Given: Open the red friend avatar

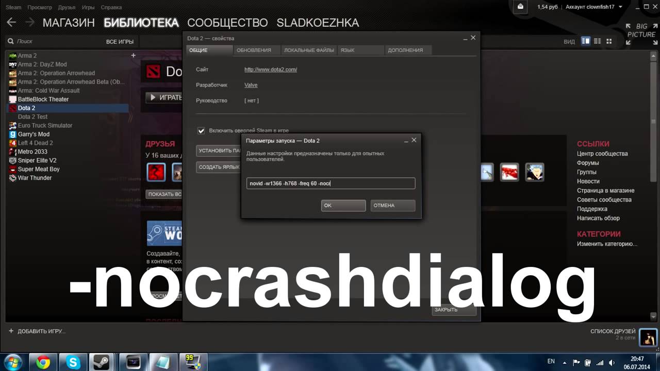Looking at the screenshot, I should pos(156,172).
